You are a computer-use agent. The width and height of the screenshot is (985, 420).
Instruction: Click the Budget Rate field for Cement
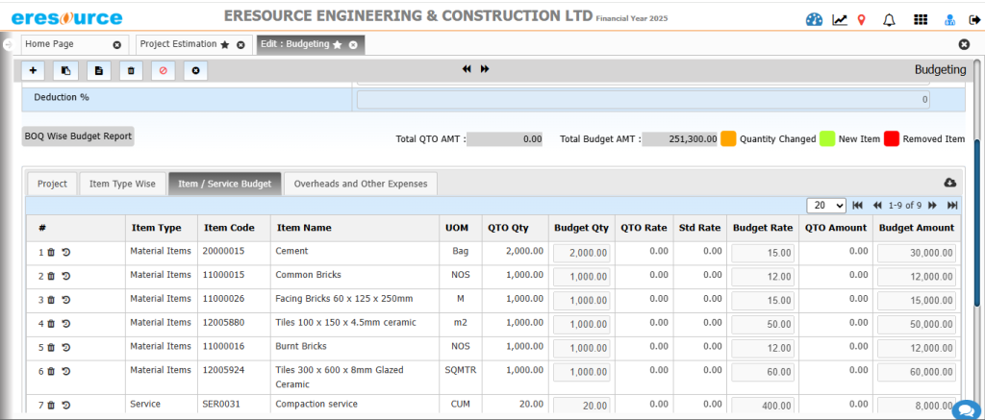point(762,253)
